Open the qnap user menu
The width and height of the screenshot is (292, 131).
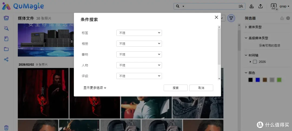coord(284,6)
